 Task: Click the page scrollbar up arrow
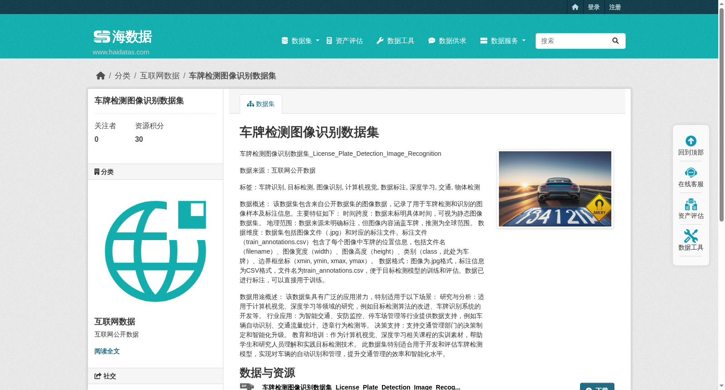[721, 4]
